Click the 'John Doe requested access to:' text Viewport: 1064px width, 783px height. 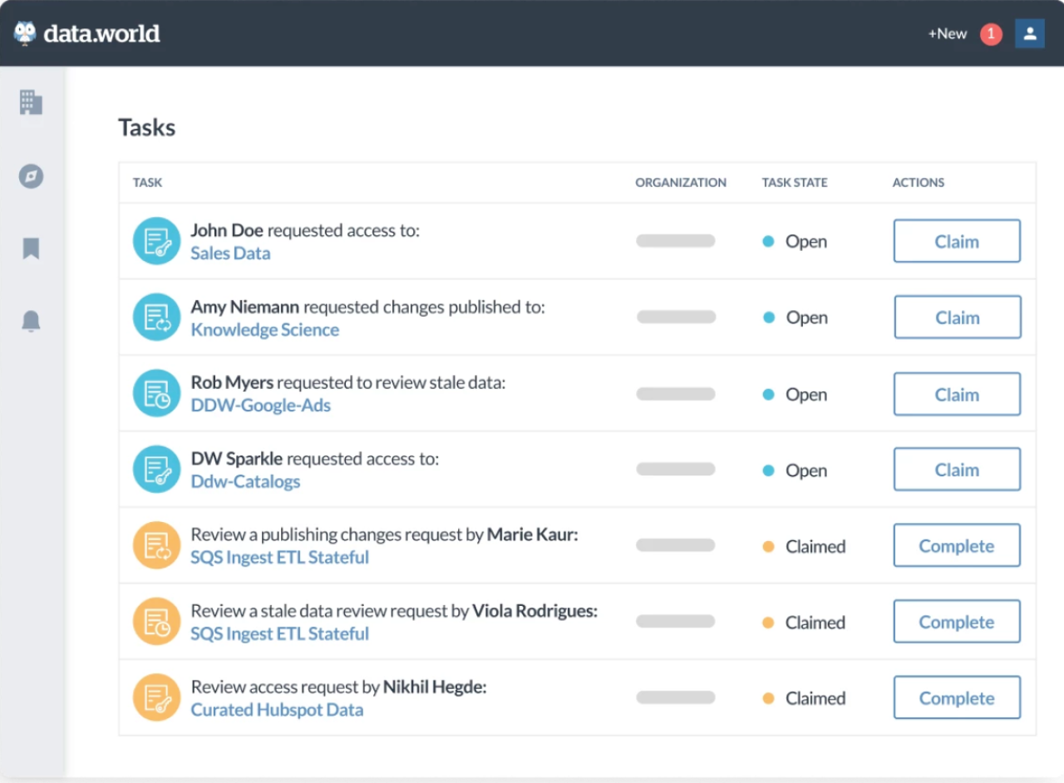[305, 230]
